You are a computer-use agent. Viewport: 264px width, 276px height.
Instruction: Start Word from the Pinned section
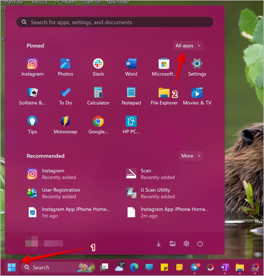[131, 67]
